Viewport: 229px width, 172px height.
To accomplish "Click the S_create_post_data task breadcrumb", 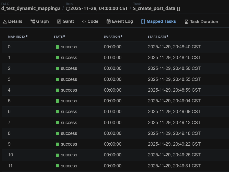I will click(x=156, y=8).
